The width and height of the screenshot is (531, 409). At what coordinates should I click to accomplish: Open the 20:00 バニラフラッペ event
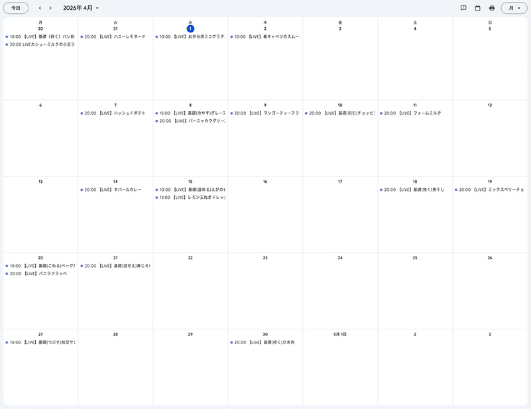(x=38, y=274)
